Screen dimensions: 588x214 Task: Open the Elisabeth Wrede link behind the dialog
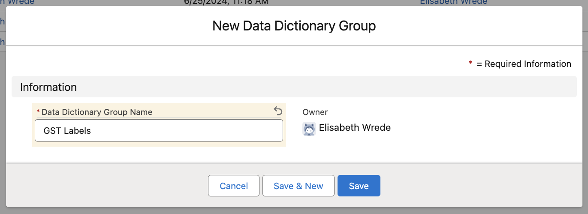454,2
